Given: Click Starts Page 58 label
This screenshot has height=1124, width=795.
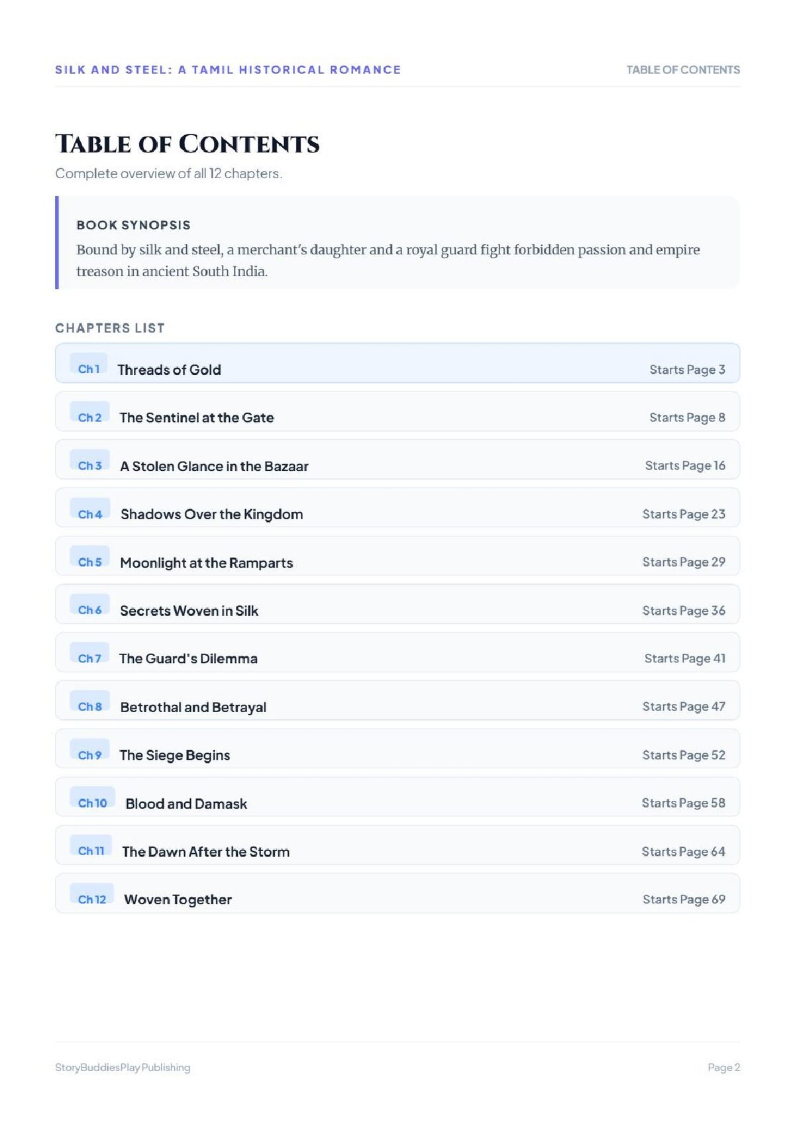Looking at the screenshot, I should (x=683, y=803).
